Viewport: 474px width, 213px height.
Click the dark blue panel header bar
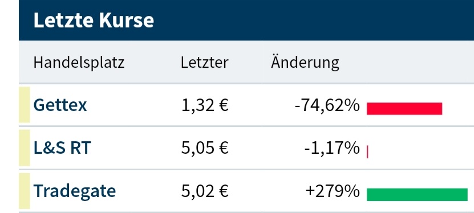coord(246,20)
